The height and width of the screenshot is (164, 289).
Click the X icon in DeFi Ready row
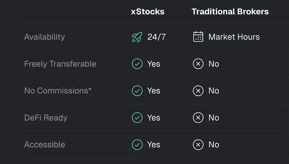(x=198, y=118)
